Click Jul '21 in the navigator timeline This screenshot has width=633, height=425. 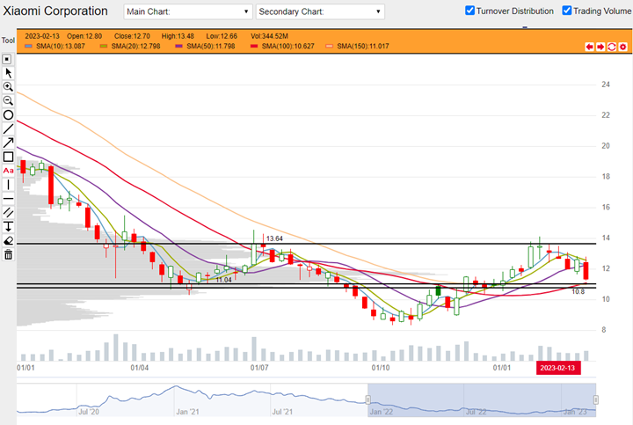point(282,412)
